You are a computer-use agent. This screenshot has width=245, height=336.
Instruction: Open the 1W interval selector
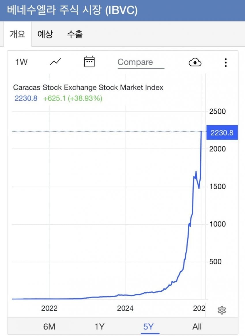tap(21, 62)
